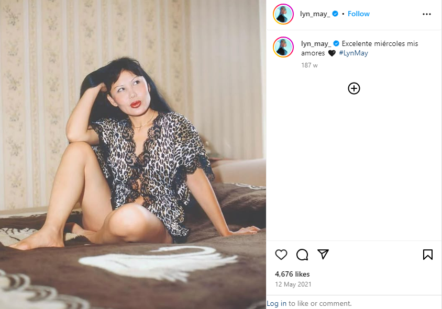Click lyn_may_ username in the caption
The width and height of the screenshot is (442, 309).
[x=316, y=43]
